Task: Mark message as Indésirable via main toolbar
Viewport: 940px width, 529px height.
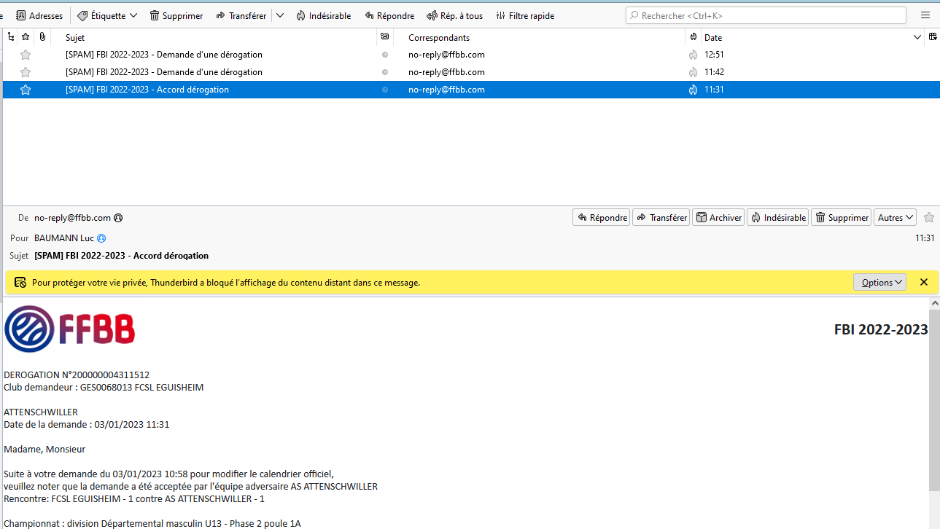Action: click(323, 15)
